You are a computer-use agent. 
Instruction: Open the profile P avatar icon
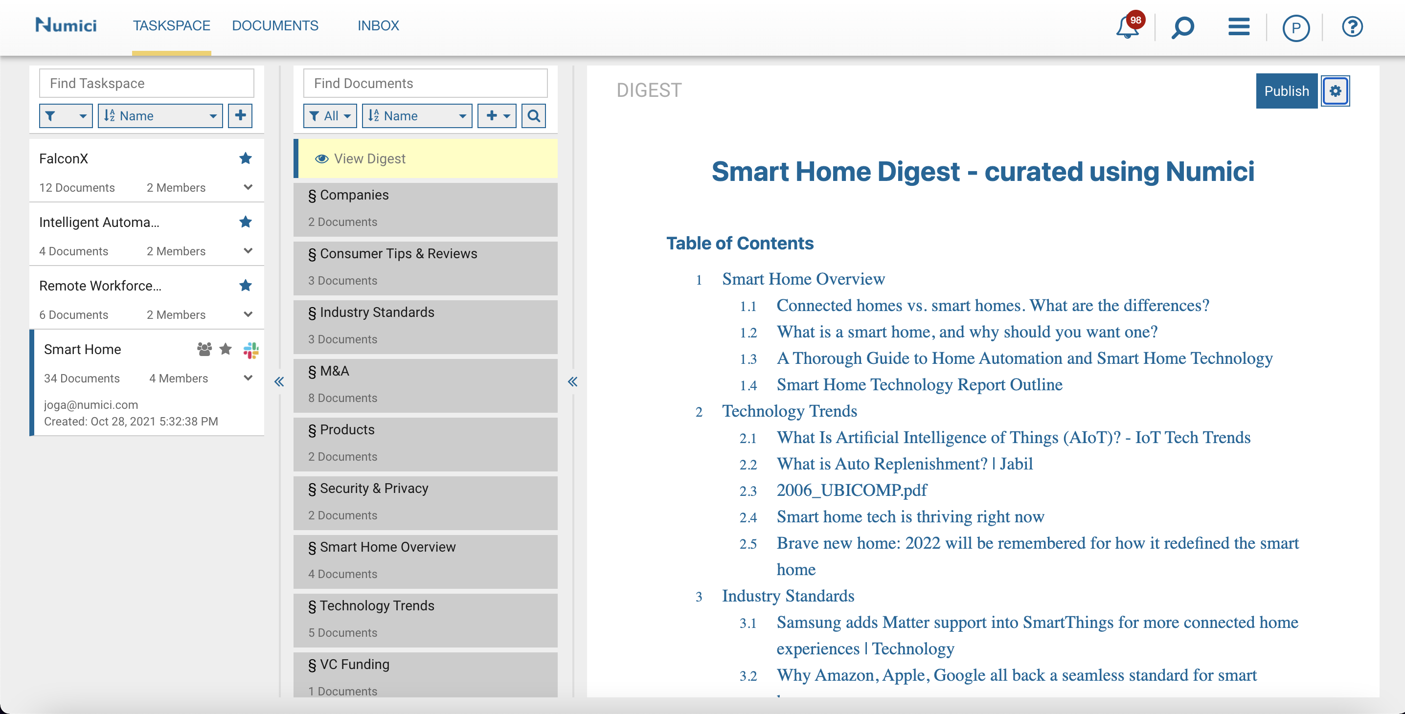(x=1296, y=28)
